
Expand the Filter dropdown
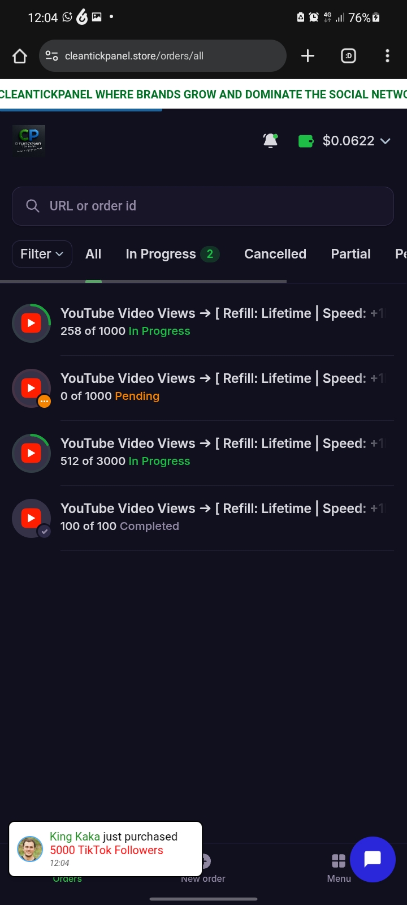pyautogui.click(x=42, y=254)
